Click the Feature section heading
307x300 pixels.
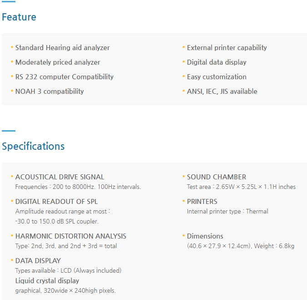pyautogui.click(x=19, y=17)
